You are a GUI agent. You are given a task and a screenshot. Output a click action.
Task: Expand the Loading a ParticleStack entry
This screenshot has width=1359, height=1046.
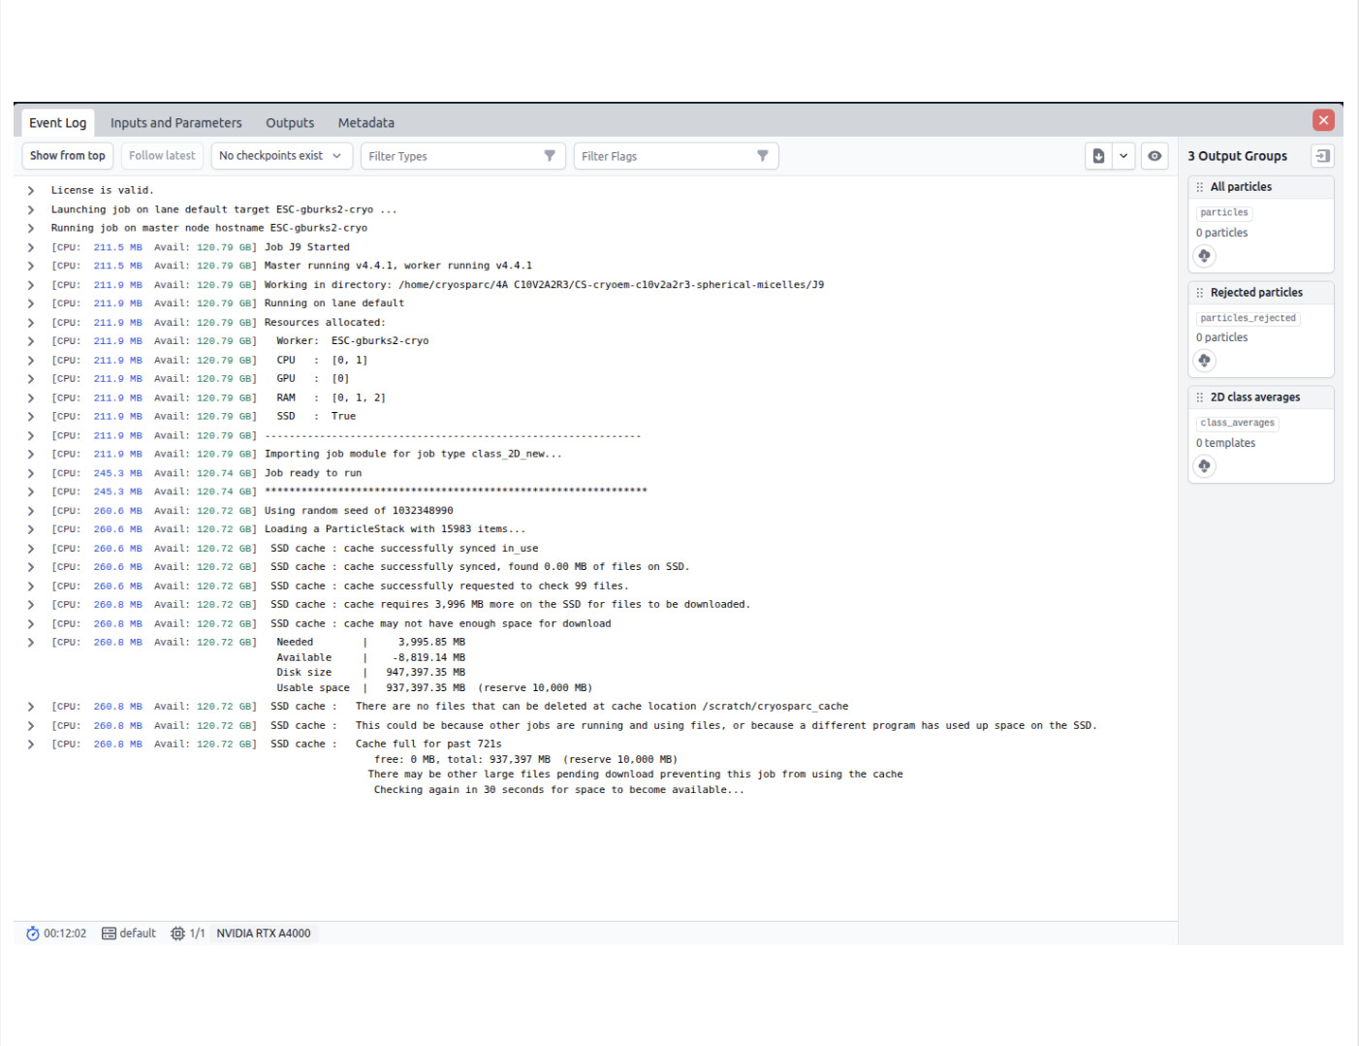click(31, 529)
